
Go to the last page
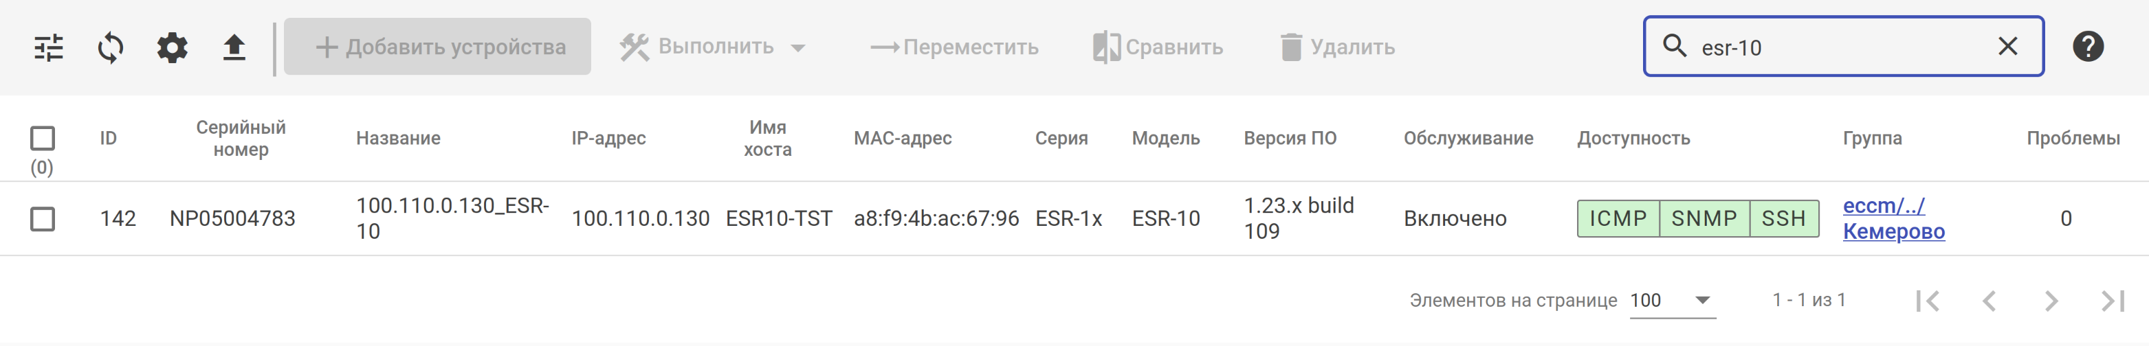click(2111, 301)
